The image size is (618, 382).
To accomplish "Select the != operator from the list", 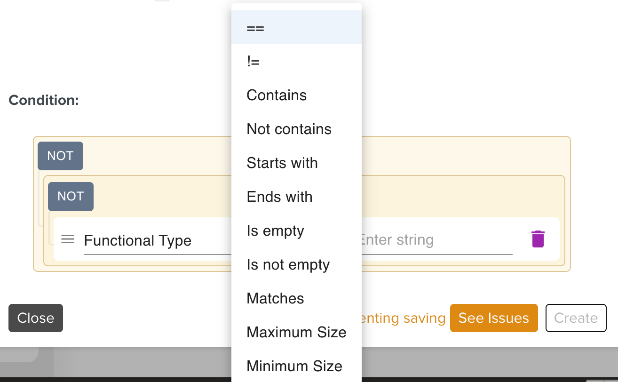I will 253,61.
